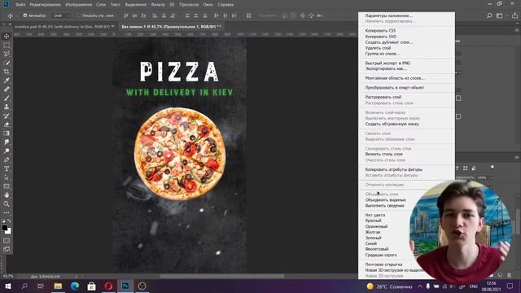The image size is (521, 293).
Task: Select the Path Selection arrow tool
Action: (7, 177)
